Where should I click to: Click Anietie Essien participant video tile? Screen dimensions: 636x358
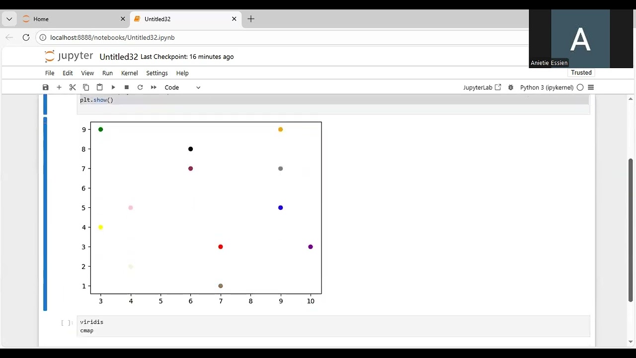(581, 39)
